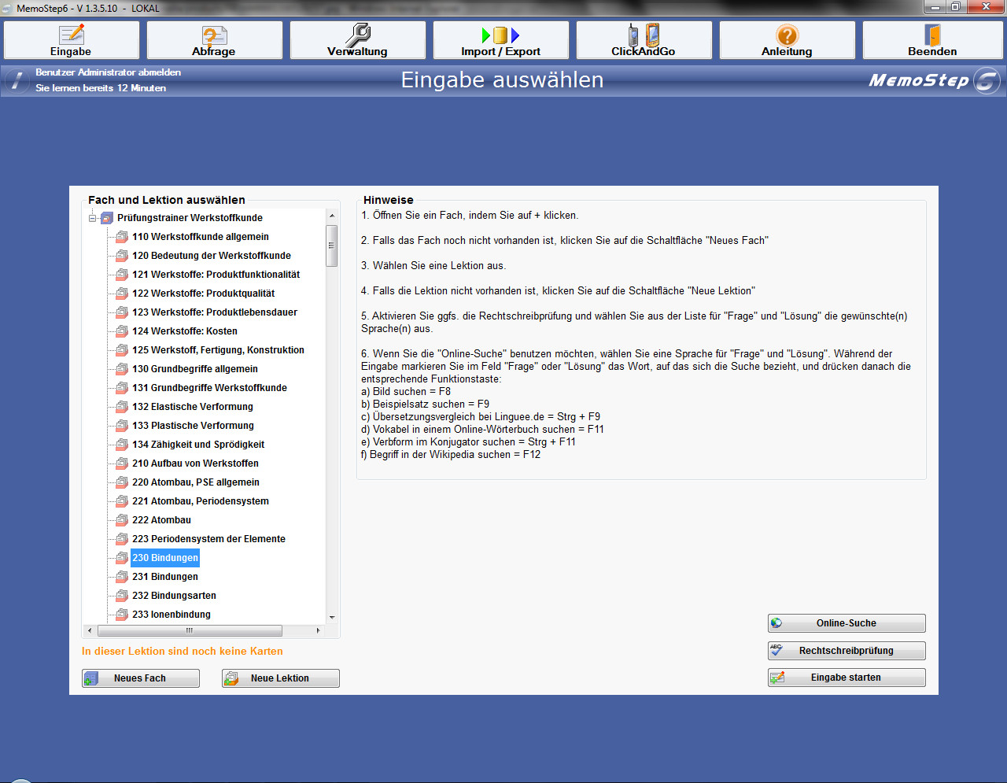Viewport: 1007px width, 783px height.
Task: Open the Online-Suche button
Action: [x=847, y=623]
